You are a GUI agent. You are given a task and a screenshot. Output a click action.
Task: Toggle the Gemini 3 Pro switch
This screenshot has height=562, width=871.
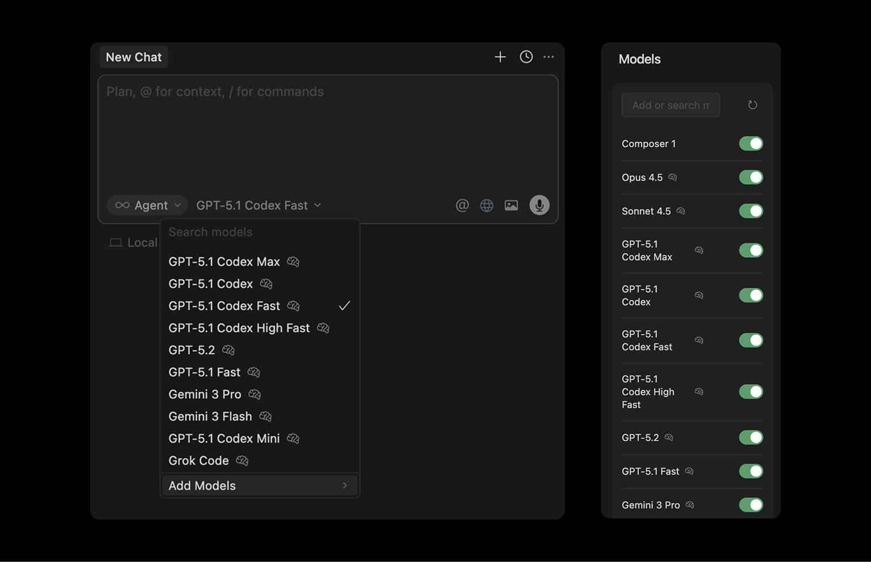click(751, 505)
